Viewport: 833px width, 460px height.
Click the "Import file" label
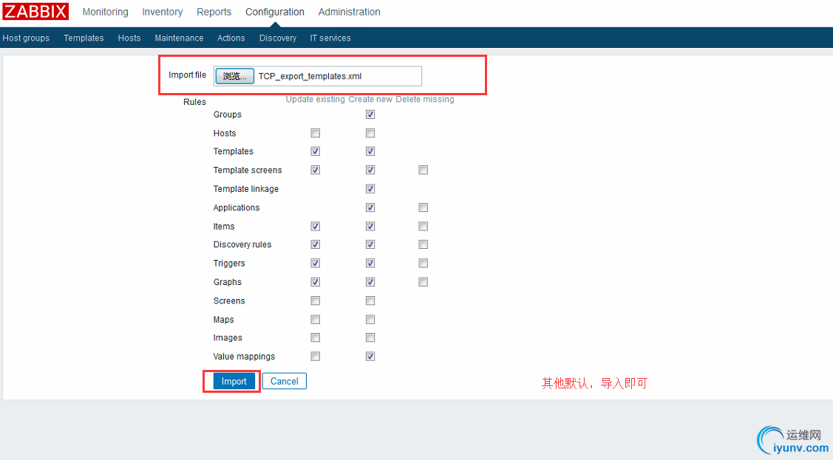(187, 75)
